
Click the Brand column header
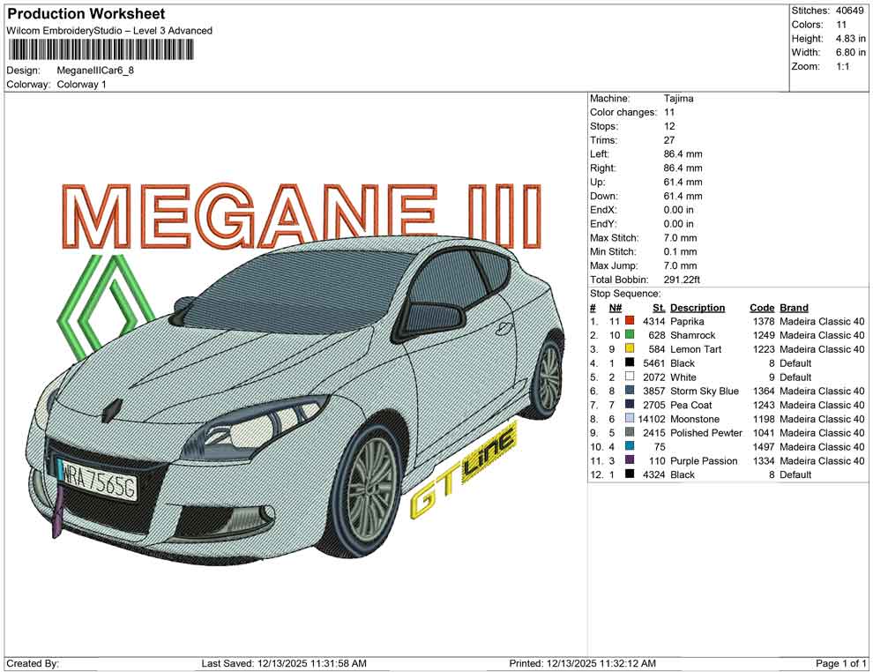(x=793, y=307)
